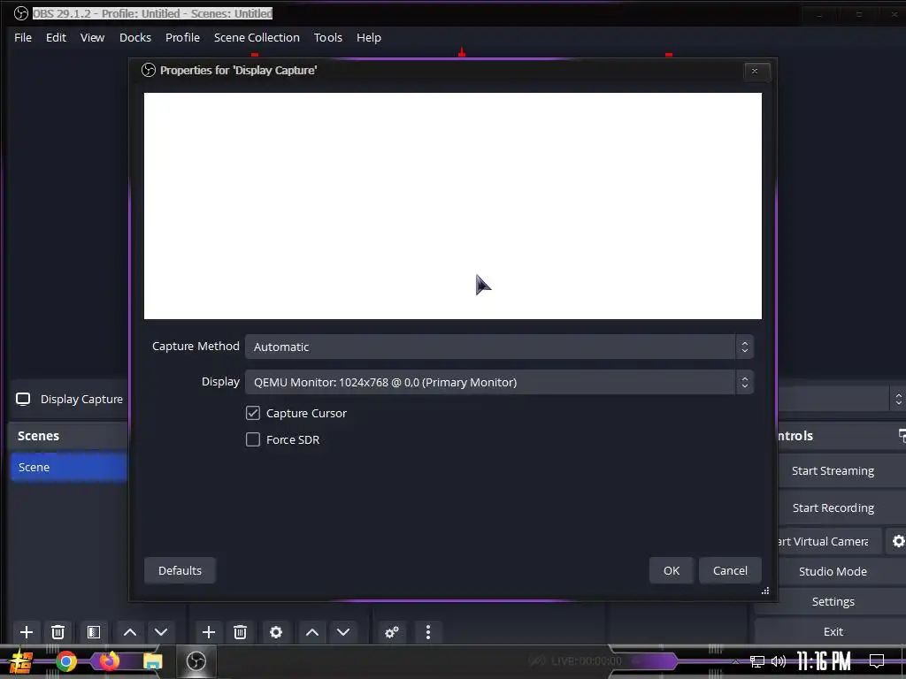The image size is (906, 679).
Task: Launch Google Chrome from the taskbar
Action: tap(65, 661)
